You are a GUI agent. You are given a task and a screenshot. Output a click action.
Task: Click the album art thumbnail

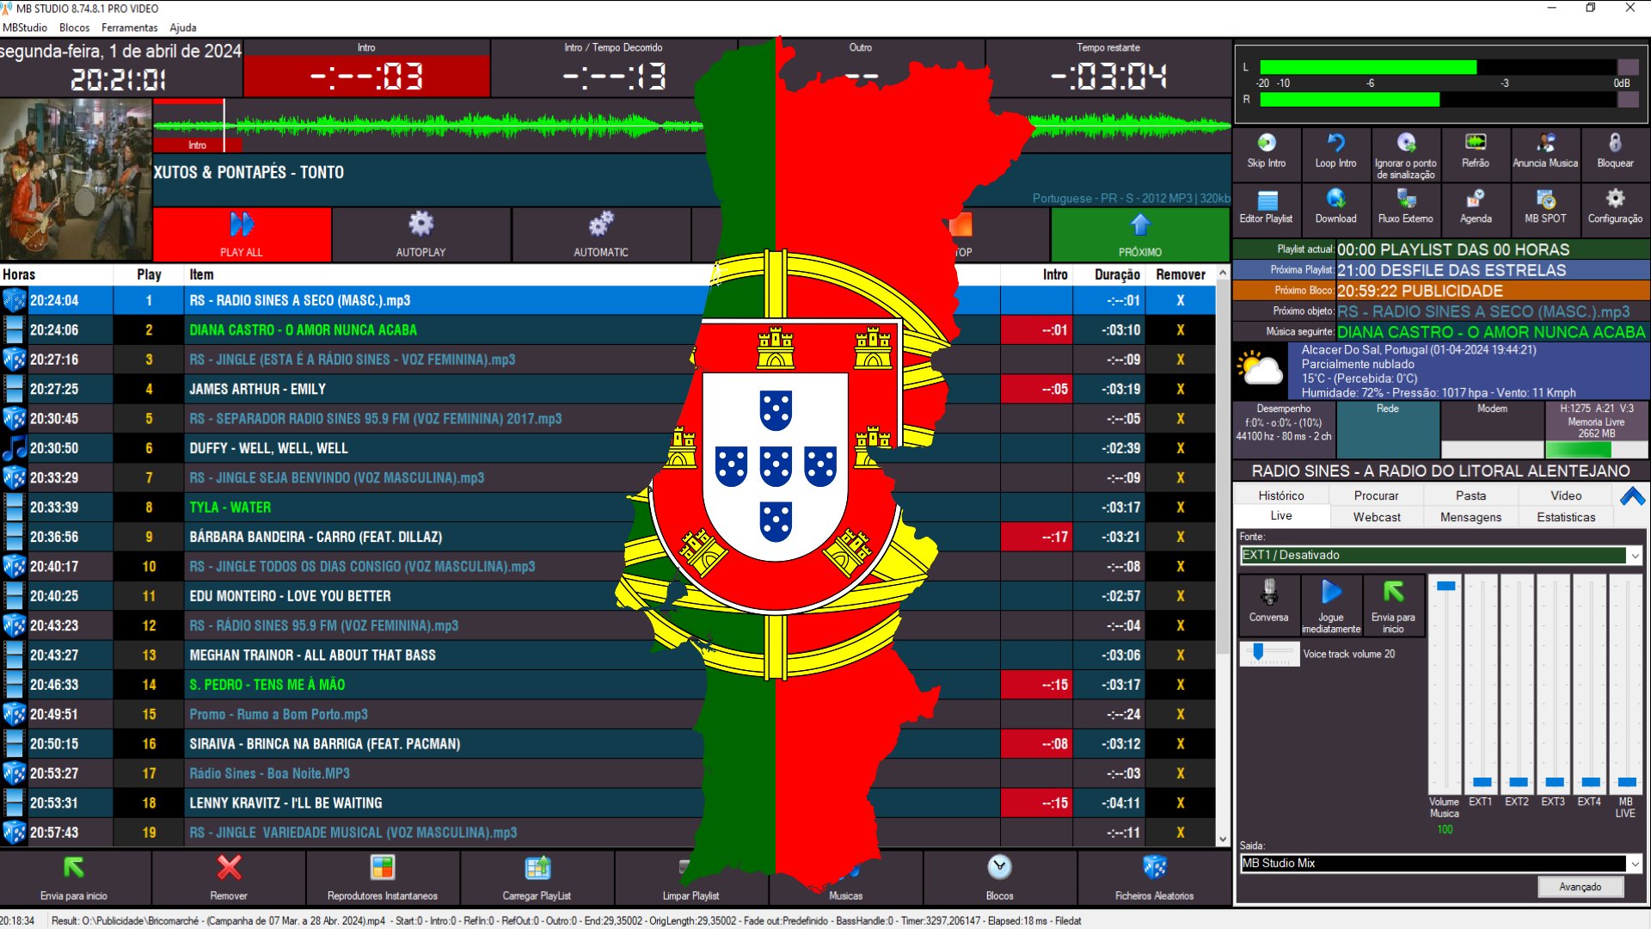click(76, 180)
